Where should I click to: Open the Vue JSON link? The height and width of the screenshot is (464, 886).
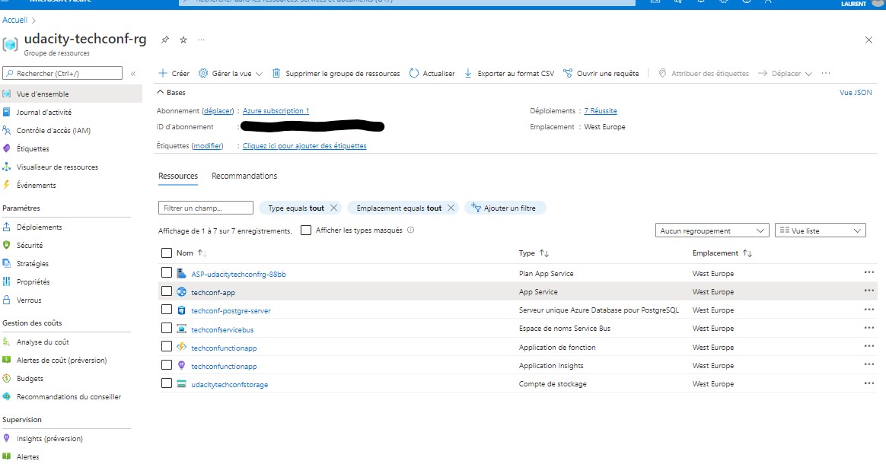tap(856, 92)
